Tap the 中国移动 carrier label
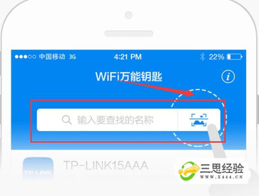Viewport: 259px width, 196px height. pos(52,57)
